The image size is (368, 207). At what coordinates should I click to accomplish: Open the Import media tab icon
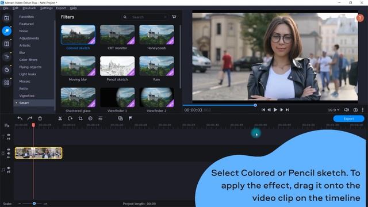click(6, 18)
